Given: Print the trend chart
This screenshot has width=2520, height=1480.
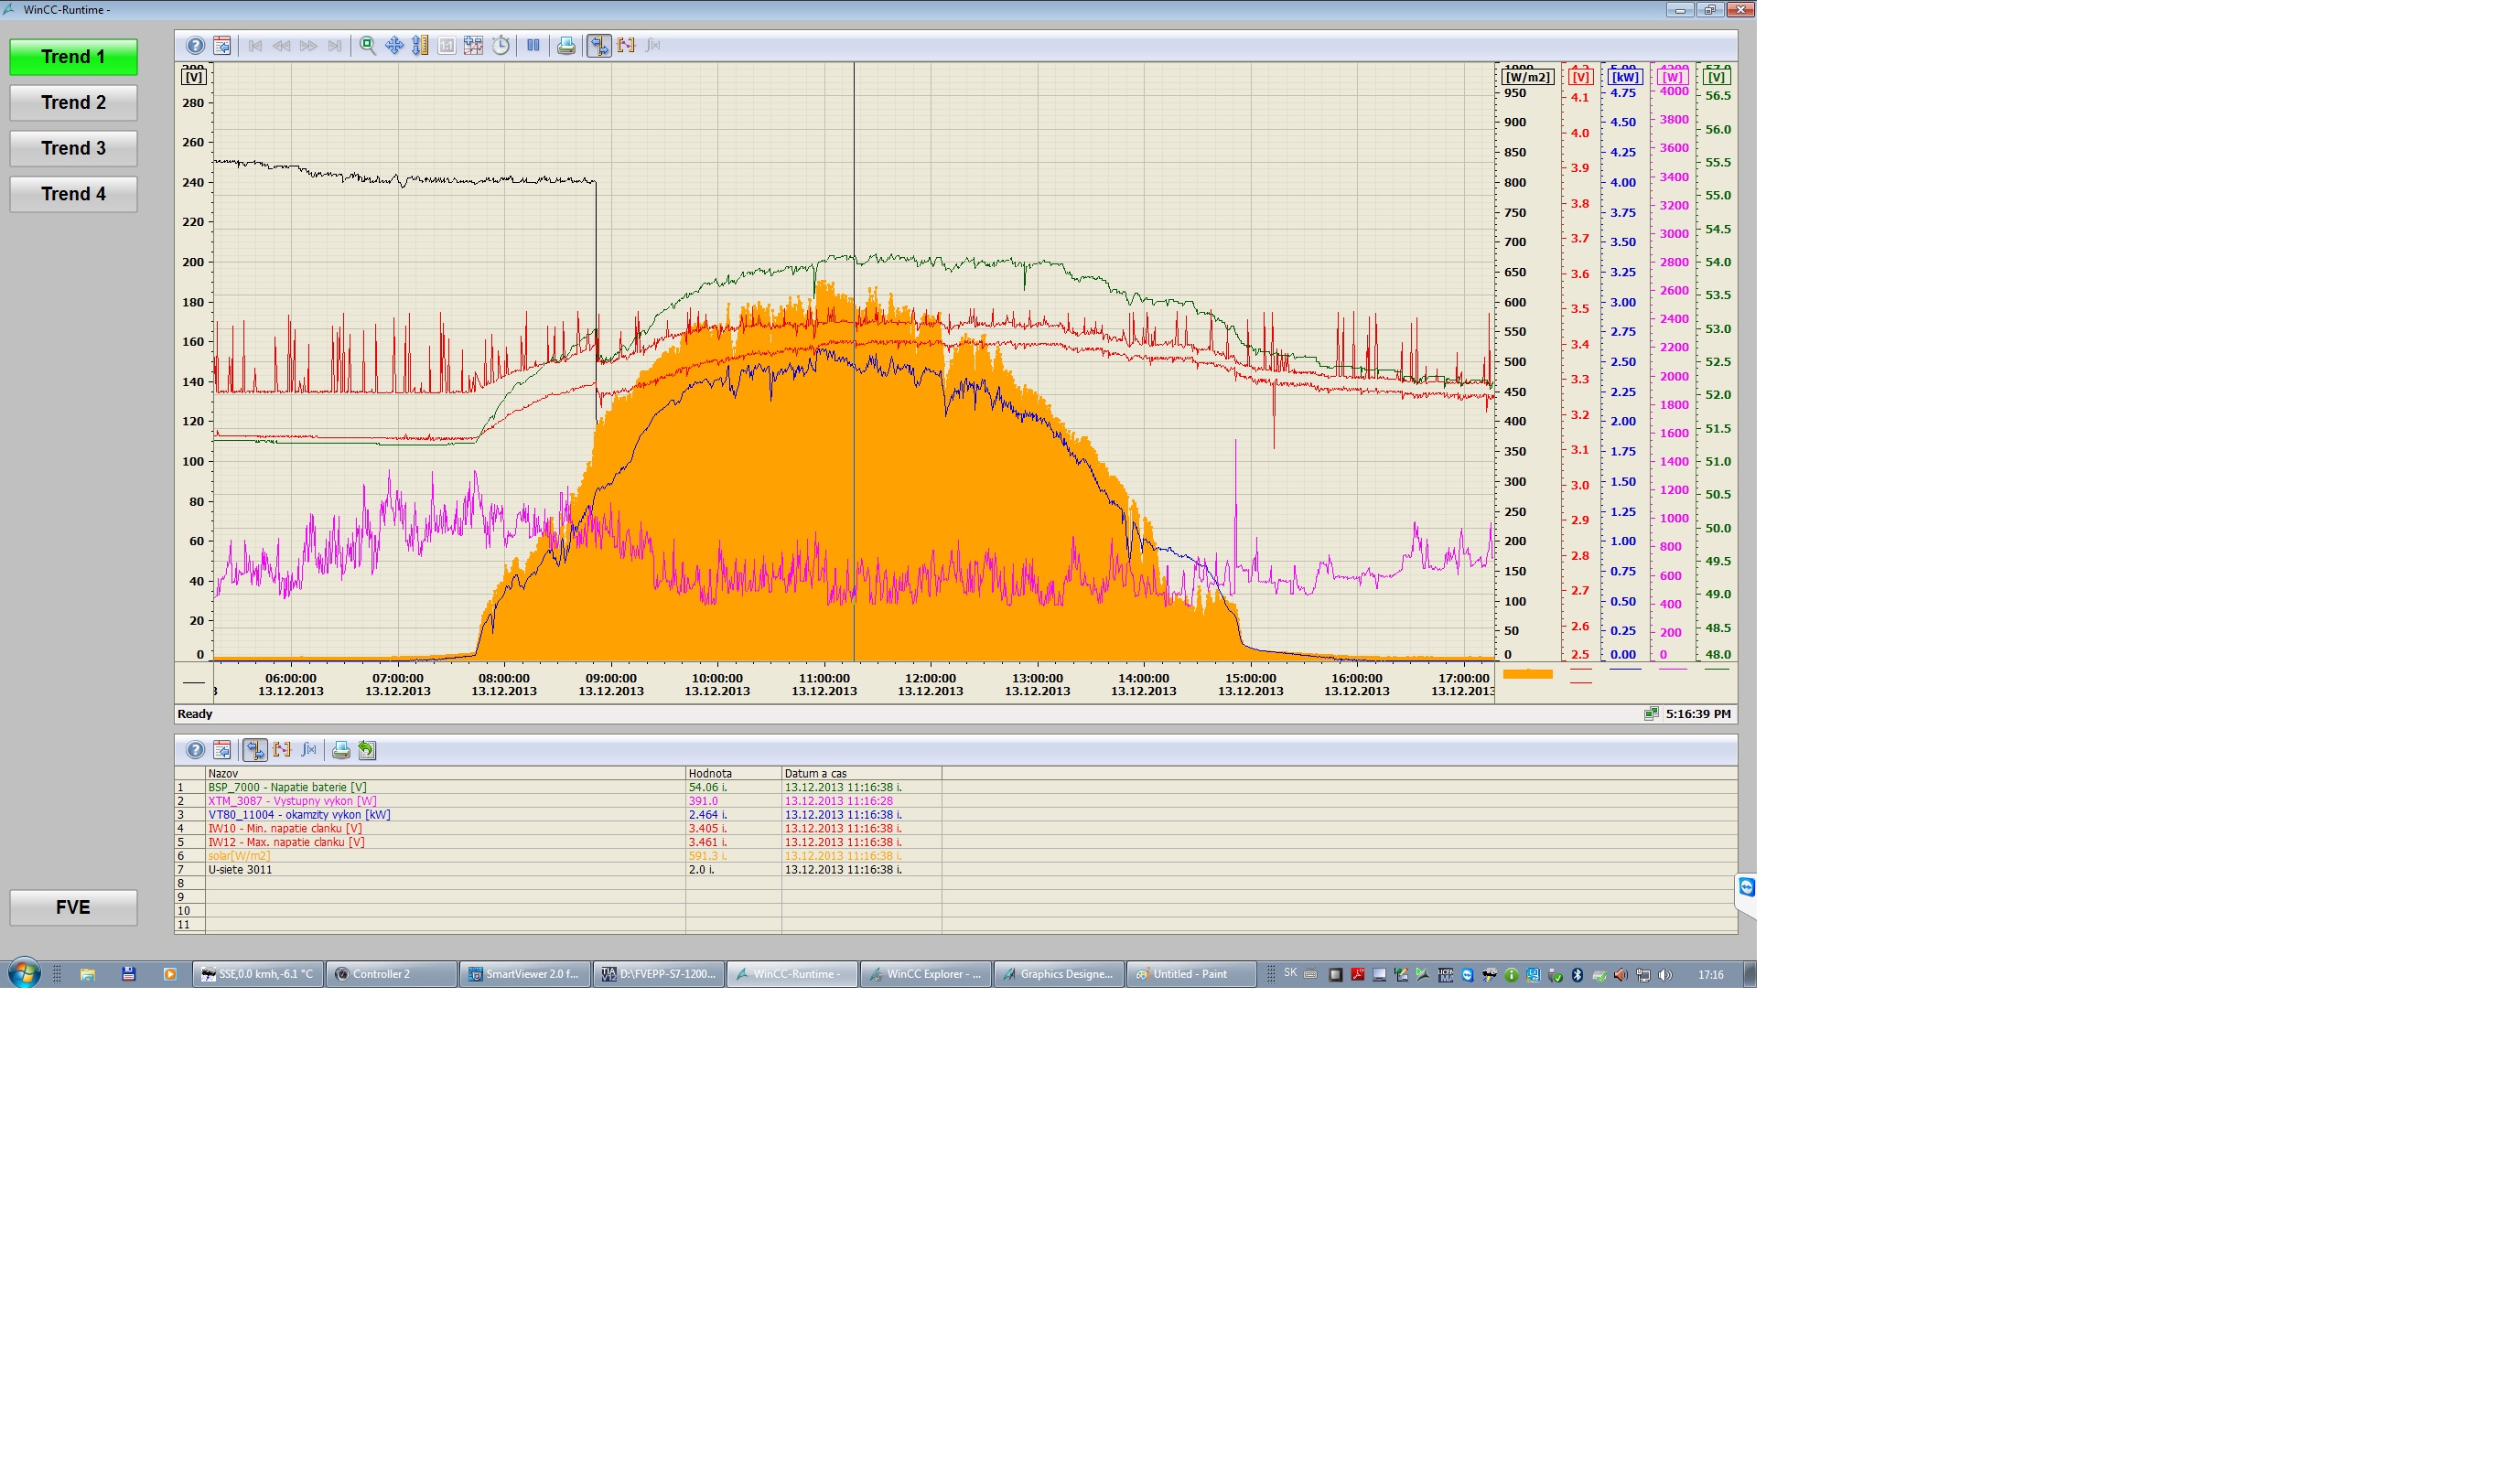Looking at the screenshot, I should (566, 46).
